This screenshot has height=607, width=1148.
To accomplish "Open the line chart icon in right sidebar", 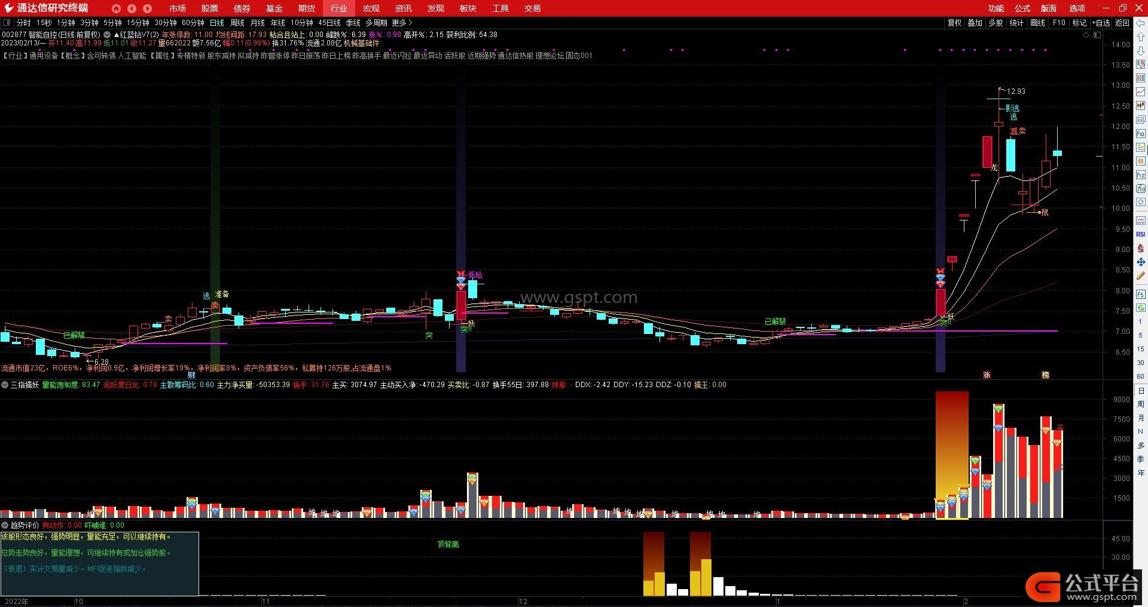I will [1141, 91].
